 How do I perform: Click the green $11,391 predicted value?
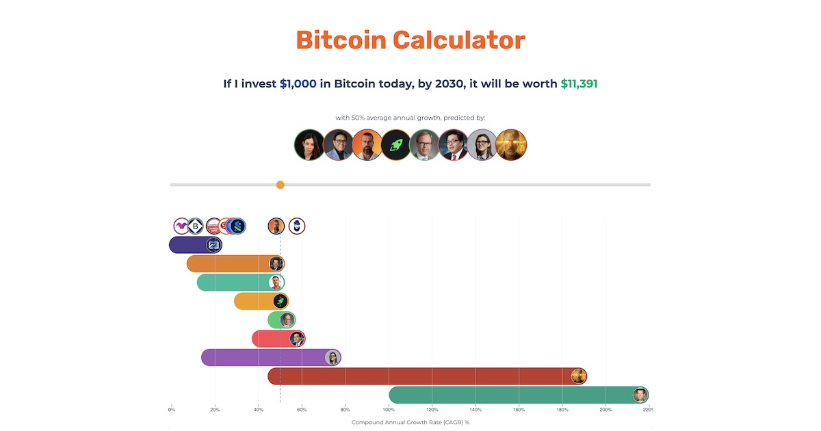click(578, 83)
